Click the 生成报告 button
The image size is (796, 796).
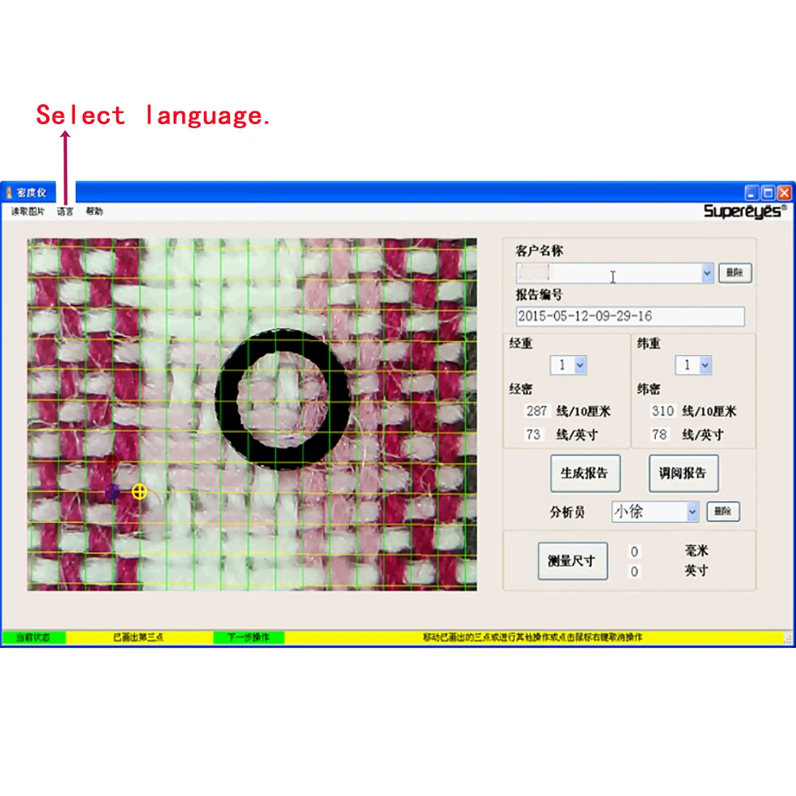[585, 474]
